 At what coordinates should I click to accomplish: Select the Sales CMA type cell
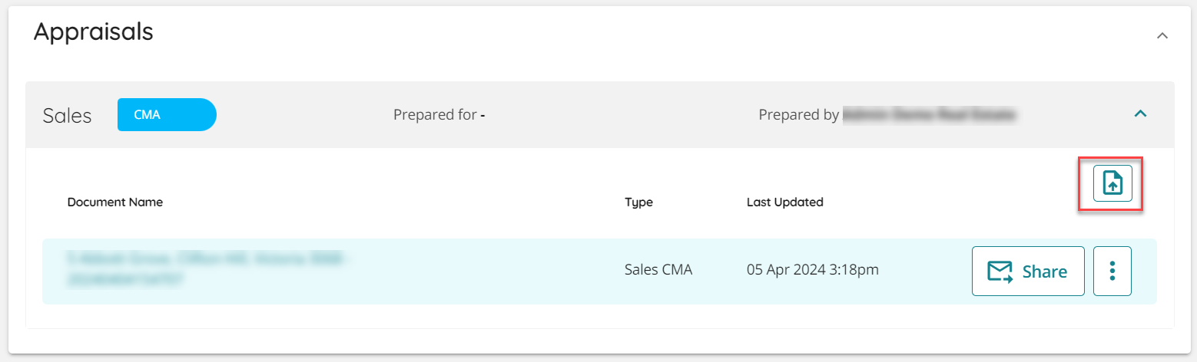tap(658, 270)
